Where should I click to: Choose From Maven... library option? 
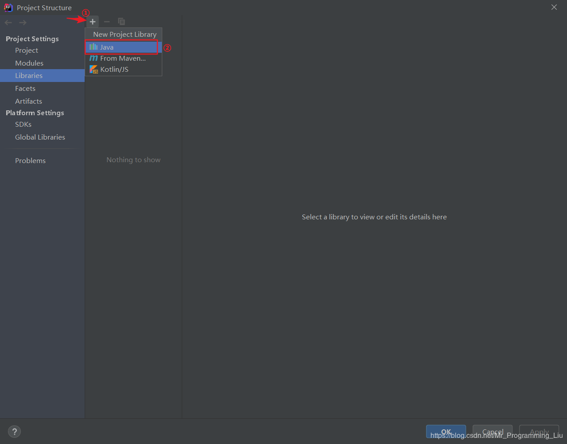pos(123,58)
